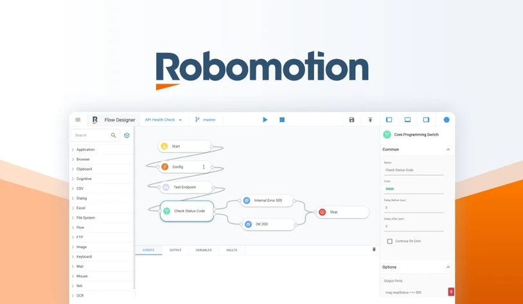Switch to the OUTPUT tab
This screenshot has height=304, width=523.
click(x=175, y=250)
